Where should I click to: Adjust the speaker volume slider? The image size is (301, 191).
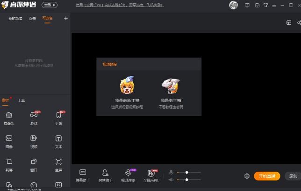189,180
